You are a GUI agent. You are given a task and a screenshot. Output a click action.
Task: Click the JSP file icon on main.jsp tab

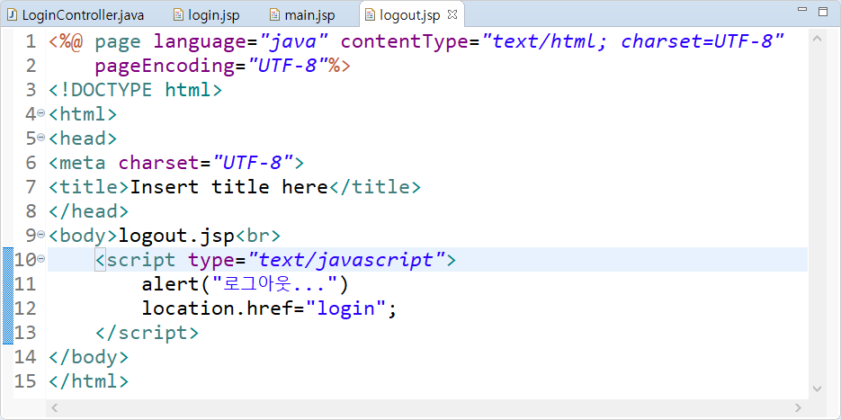[x=274, y=14]
